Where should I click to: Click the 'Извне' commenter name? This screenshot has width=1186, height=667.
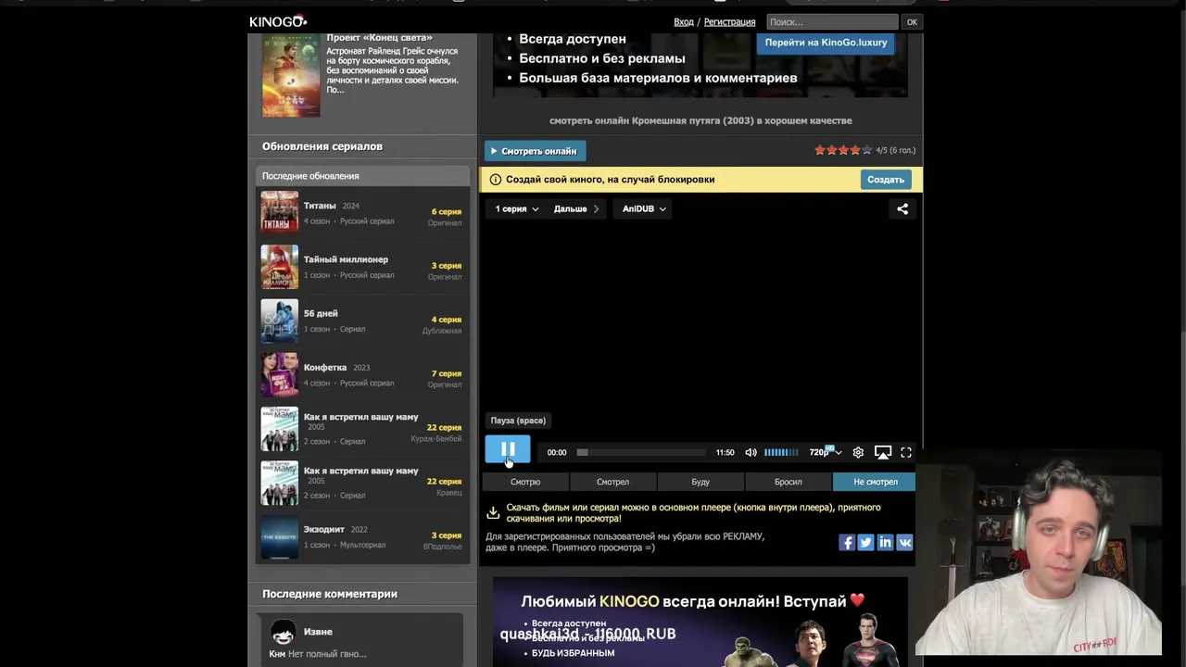pos(318,632)
